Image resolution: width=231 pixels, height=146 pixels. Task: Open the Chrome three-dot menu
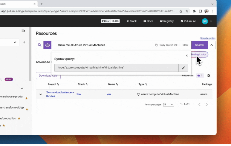(x=212, y=11)
